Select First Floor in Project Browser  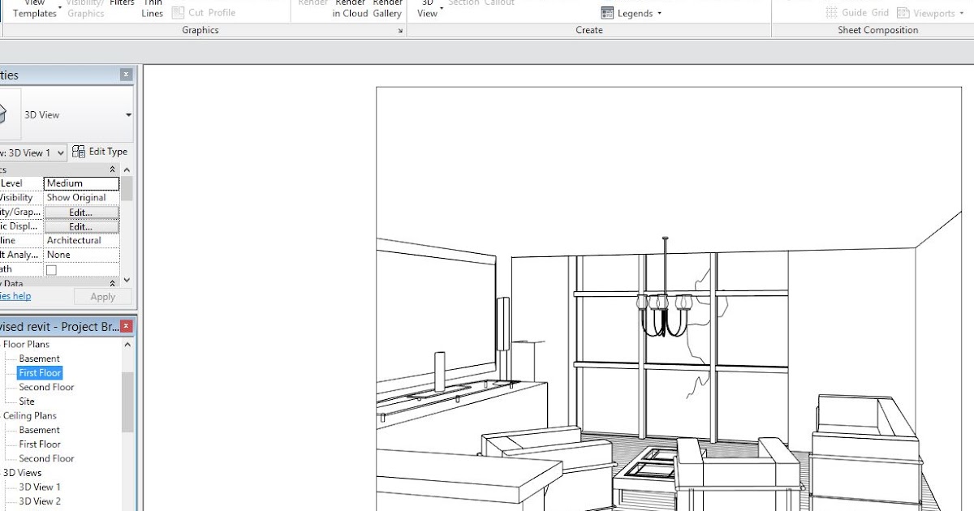39,372
